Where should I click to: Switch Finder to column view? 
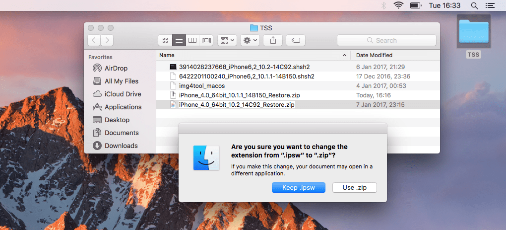[192, 40]
